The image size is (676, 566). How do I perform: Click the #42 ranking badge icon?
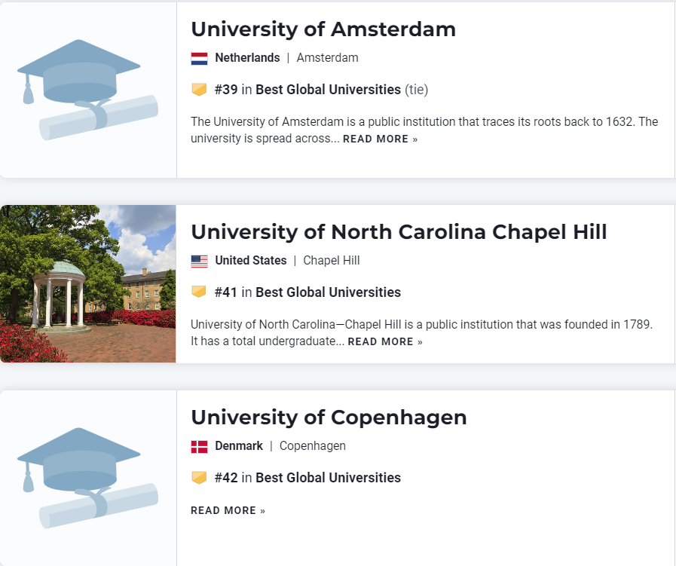pyautogui.click(x=199, y=478)
